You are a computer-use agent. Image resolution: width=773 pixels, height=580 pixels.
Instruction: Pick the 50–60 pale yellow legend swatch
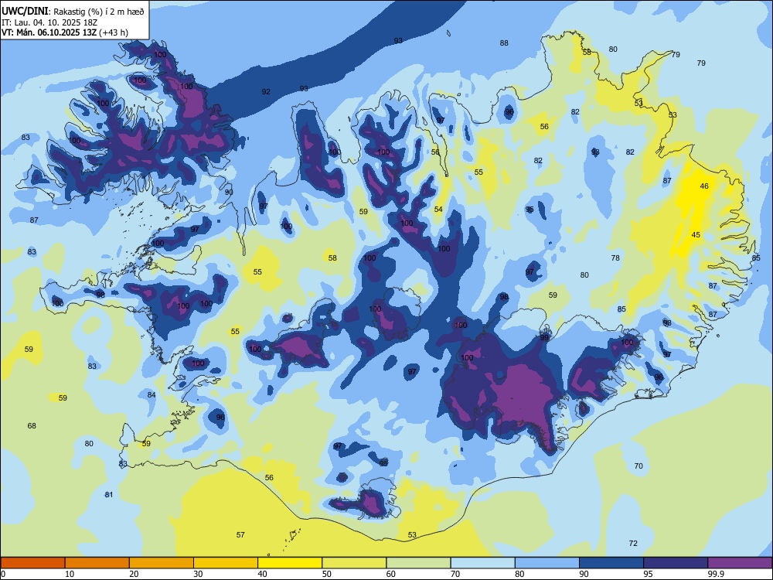point(354,563)
